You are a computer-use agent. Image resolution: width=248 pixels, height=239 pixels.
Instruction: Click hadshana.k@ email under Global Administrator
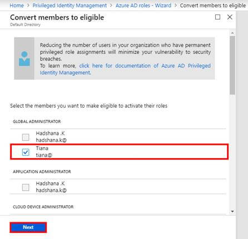pyautogui.click(x=51, y=140)
